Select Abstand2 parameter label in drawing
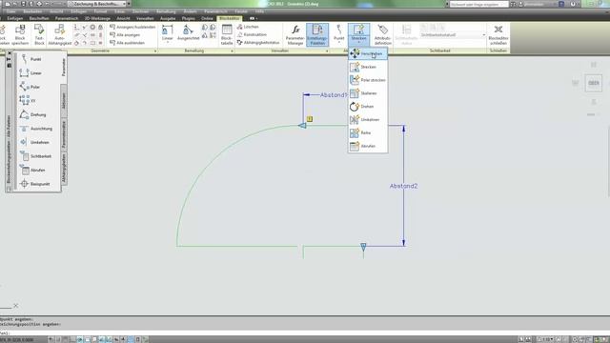Screen dimensions: 610x343 pyautogui.click(x=403, y=187)
